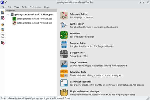Open Plugin and Content Manager icon

click(x=64, y=92)
